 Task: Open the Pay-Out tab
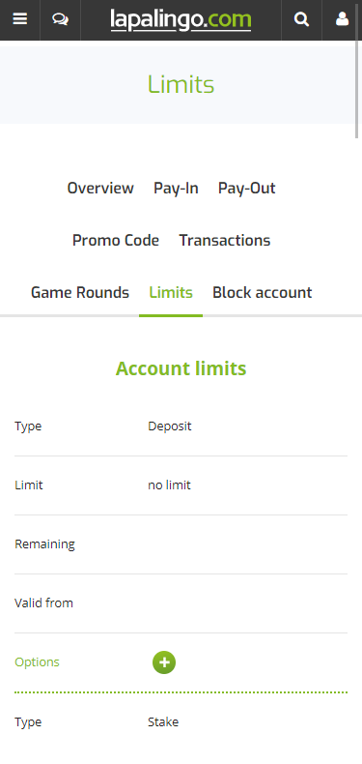coord(247,188)
